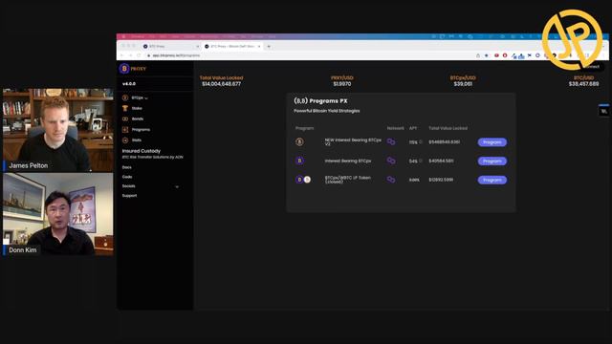Viewport: 612px width, 344px height.
Task: Open Insured Custody in the sidebar
Action: tap(141, 151)
